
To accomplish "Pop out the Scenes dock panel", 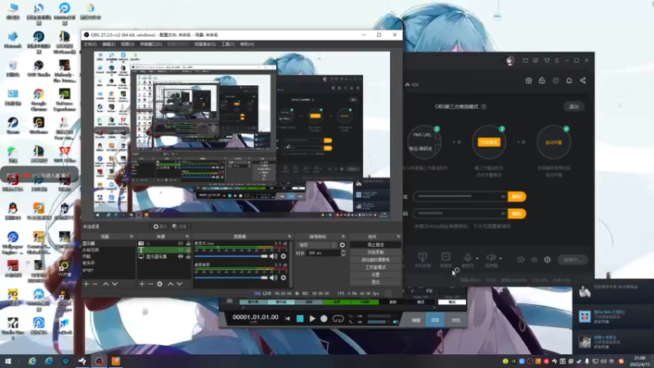I will (132, 236).
